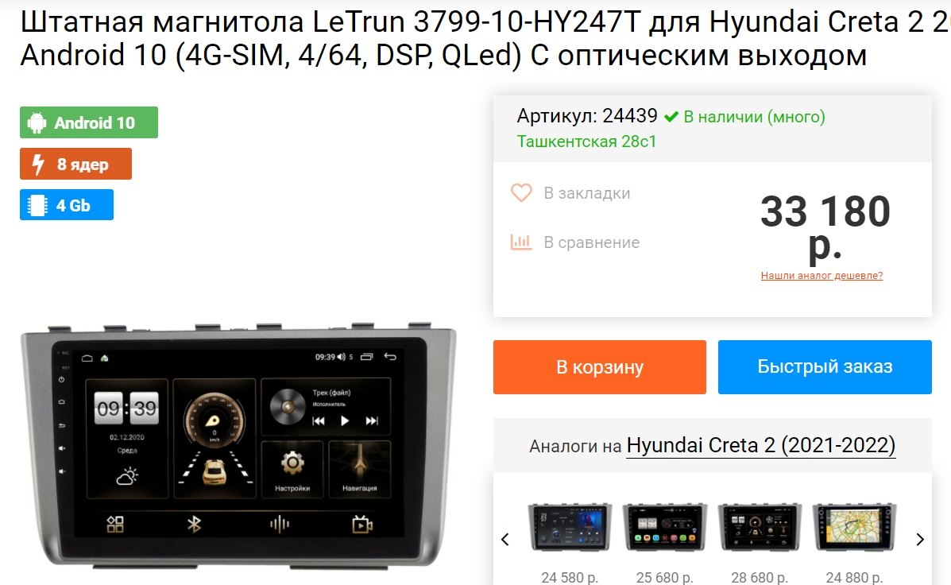Show next analog products with right arrow

pos(920,539)
